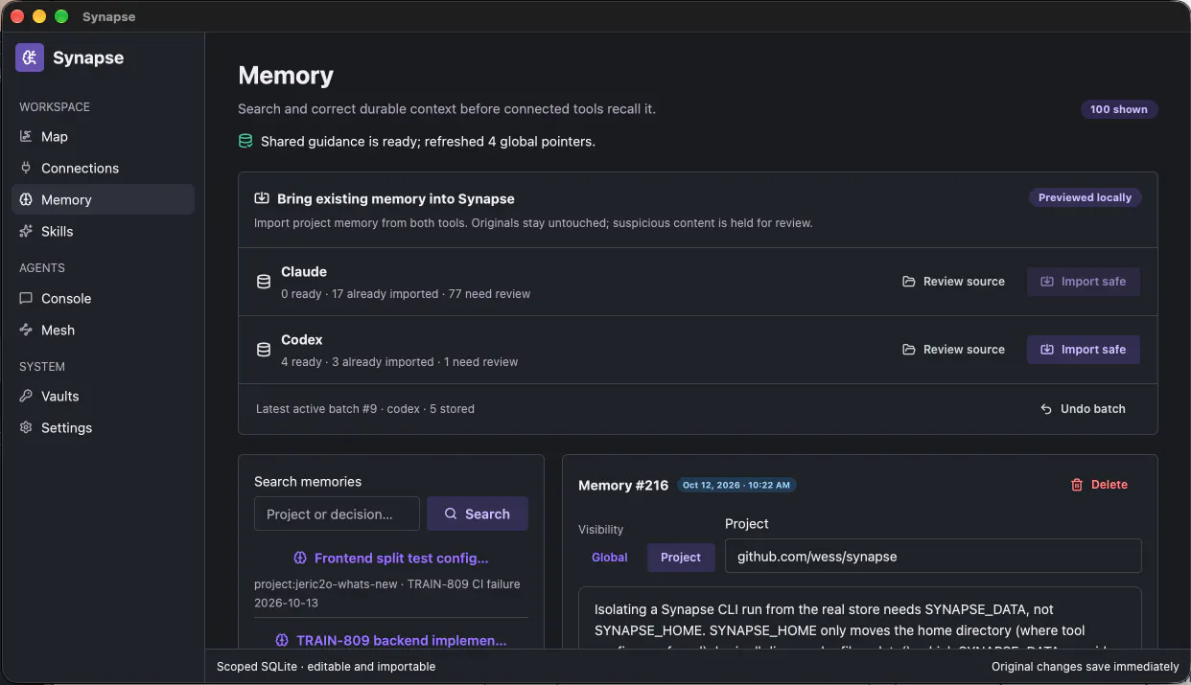Click the Claude database icon
Image resolution: width=1191 pixels, height=685 pixels.
point(263,283)
